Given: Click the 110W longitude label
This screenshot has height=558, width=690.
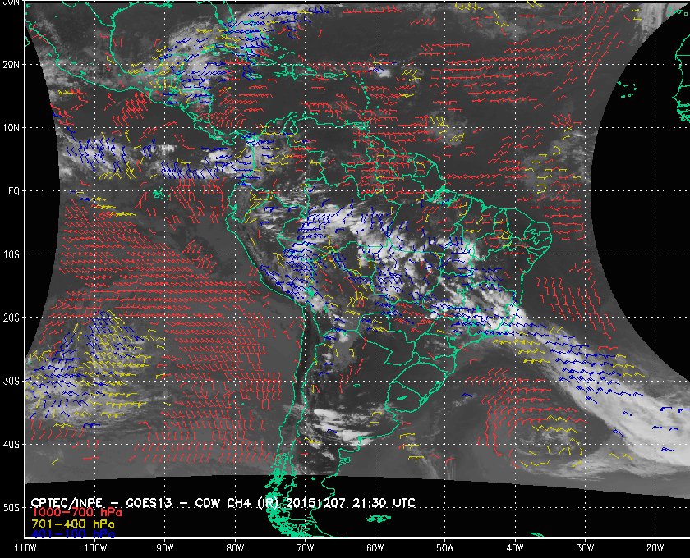Looking at the screenshot, I should click(x=25, y=547).
